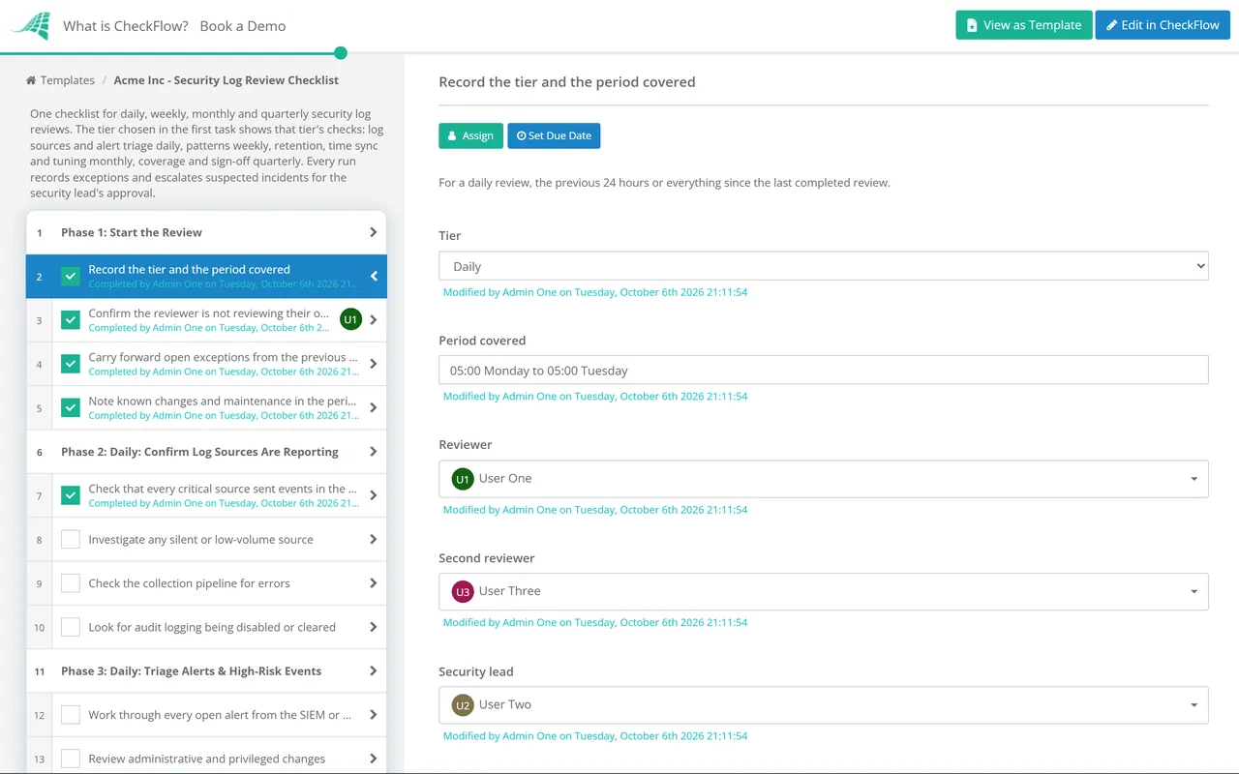
Task: Click the progress bar handle dot
Action: pyautogui.click(x=340, y=53)
